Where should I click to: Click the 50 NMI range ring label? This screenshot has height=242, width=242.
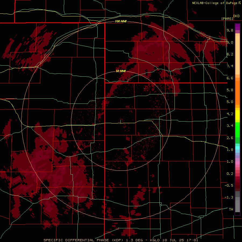(x=121, y=71)
